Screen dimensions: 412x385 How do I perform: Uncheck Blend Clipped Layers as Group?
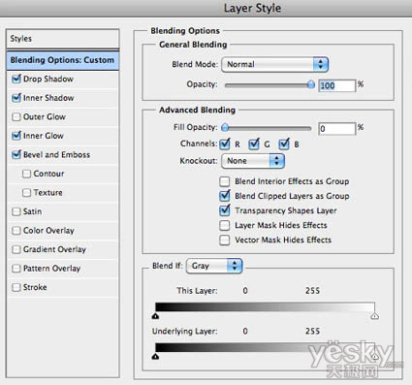coord(225,196)
